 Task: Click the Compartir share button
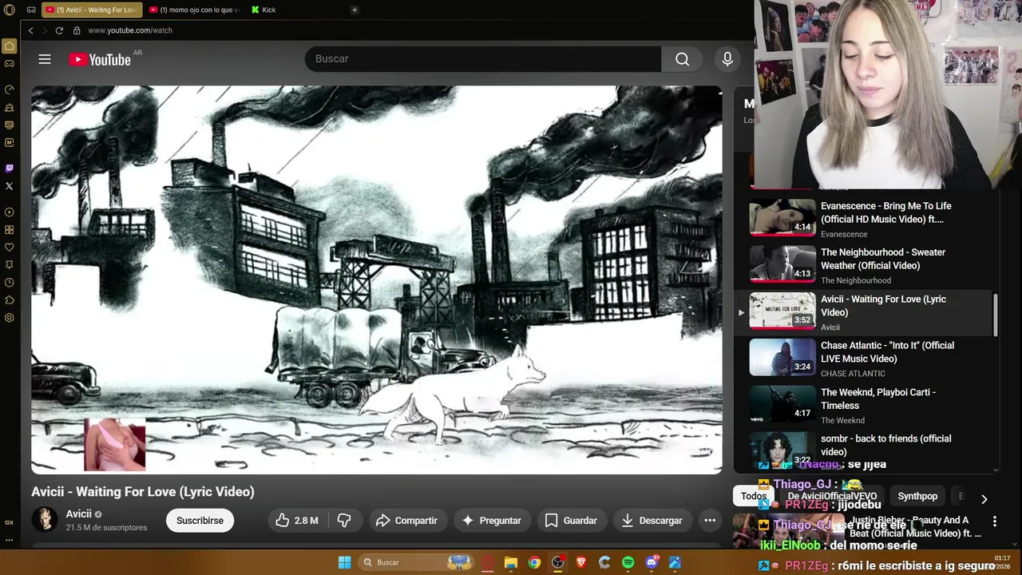click(406, 521)
